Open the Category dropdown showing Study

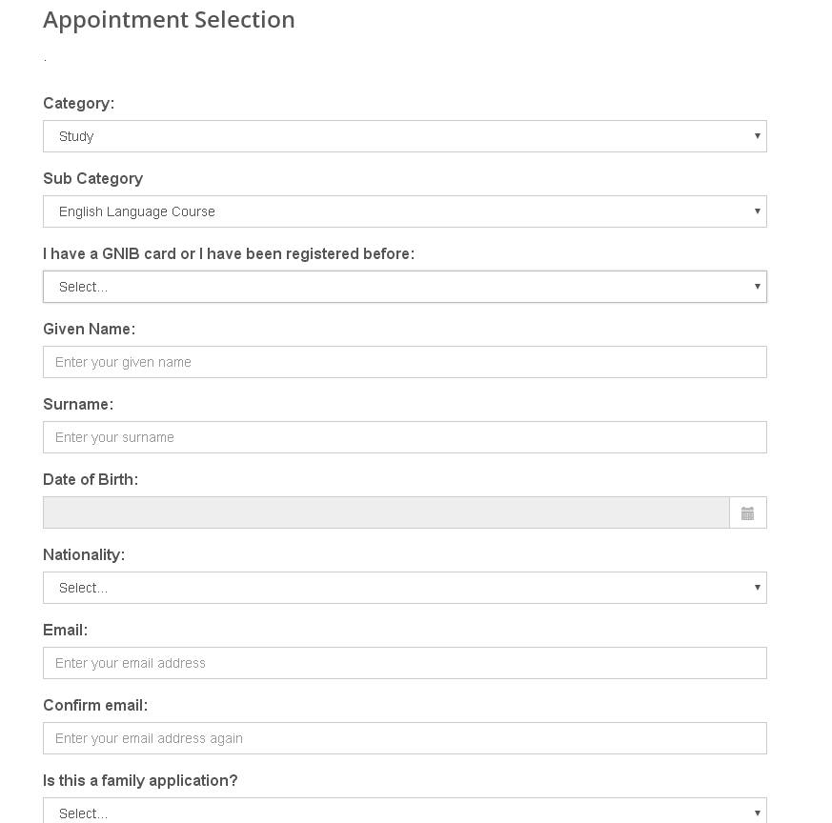tap(404, 136)
